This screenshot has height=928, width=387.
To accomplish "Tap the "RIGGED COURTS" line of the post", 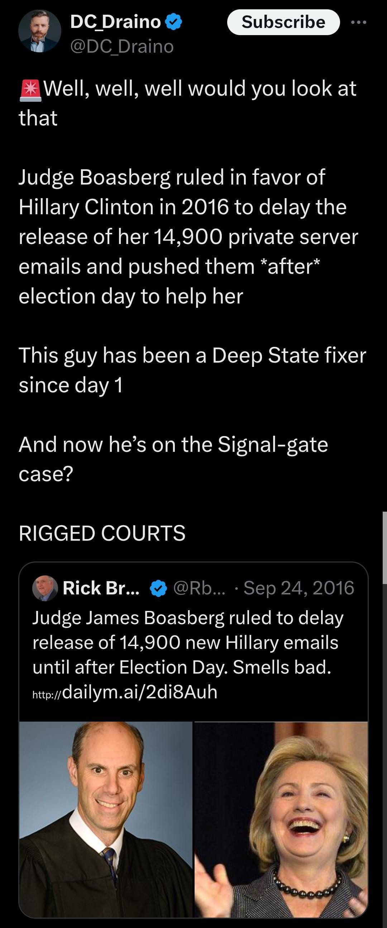I will pos(102,533).
